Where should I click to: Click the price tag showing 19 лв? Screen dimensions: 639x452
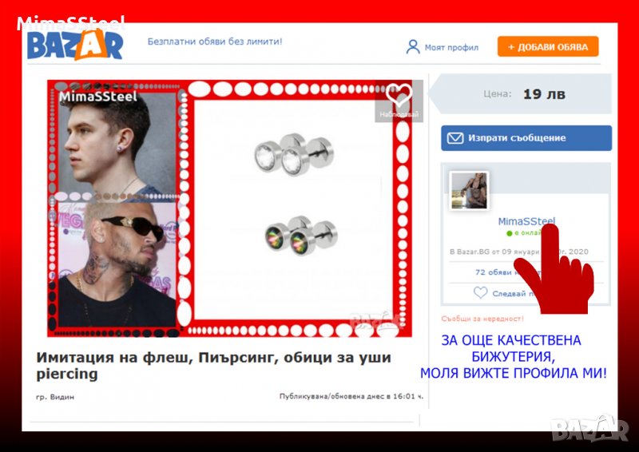click(543, 94)
